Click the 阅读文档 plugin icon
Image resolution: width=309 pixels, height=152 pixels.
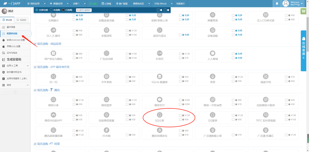(x=266, y=76)
